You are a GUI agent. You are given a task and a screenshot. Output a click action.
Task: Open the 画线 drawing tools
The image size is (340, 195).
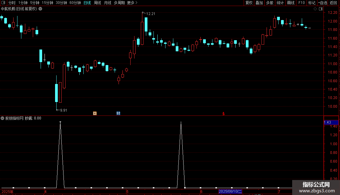(x=291, y=3)
